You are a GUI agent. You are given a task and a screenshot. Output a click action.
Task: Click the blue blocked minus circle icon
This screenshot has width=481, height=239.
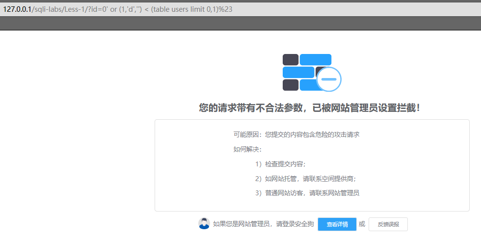point(328,79)
